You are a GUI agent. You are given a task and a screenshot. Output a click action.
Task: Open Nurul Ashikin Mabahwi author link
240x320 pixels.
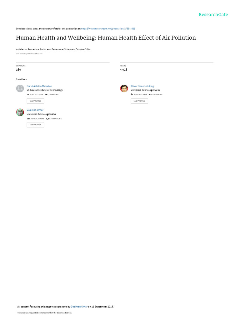(x=39, y=86)
